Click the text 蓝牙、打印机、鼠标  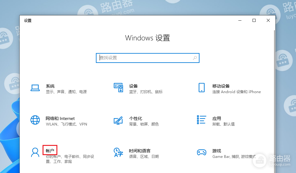tap(146, 92)
